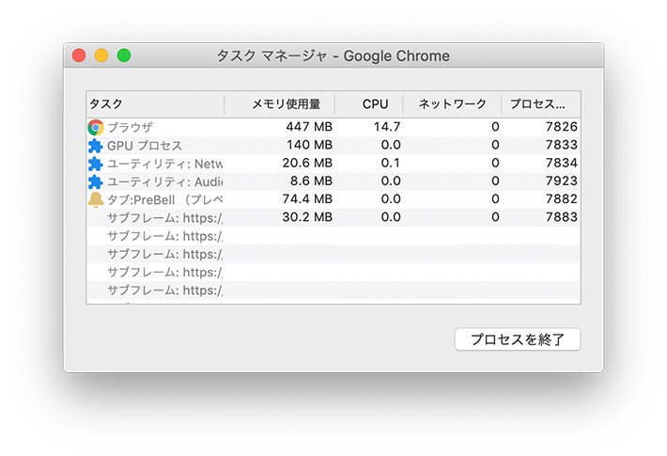Image resolution: width=667 pixels, height=456 pixels.
Task: Select the ユーティリティ: Audi task row
Action: click(x=333, y=181)
